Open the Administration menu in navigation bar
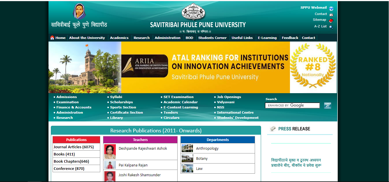This screenshot has height=182, width=389. [167, 38]
